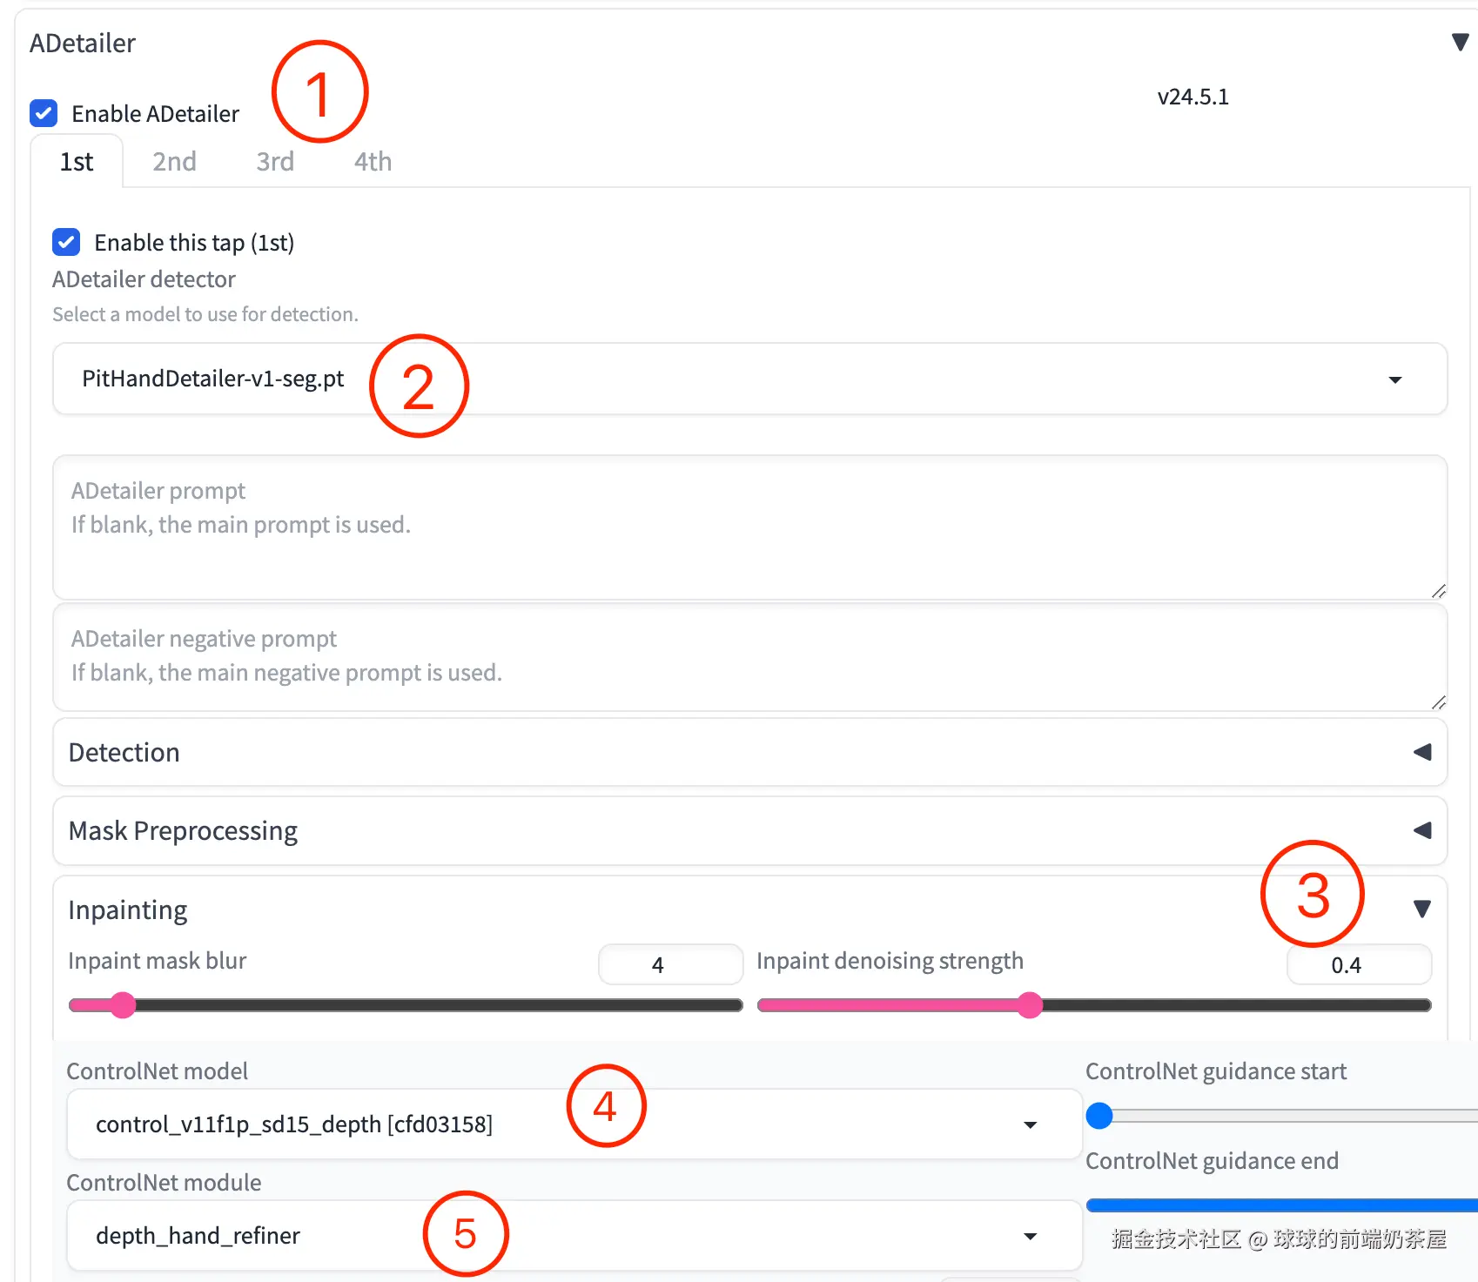1478x1282 pixels.
Task: Open the 4th tab
Action: point(372,161)
